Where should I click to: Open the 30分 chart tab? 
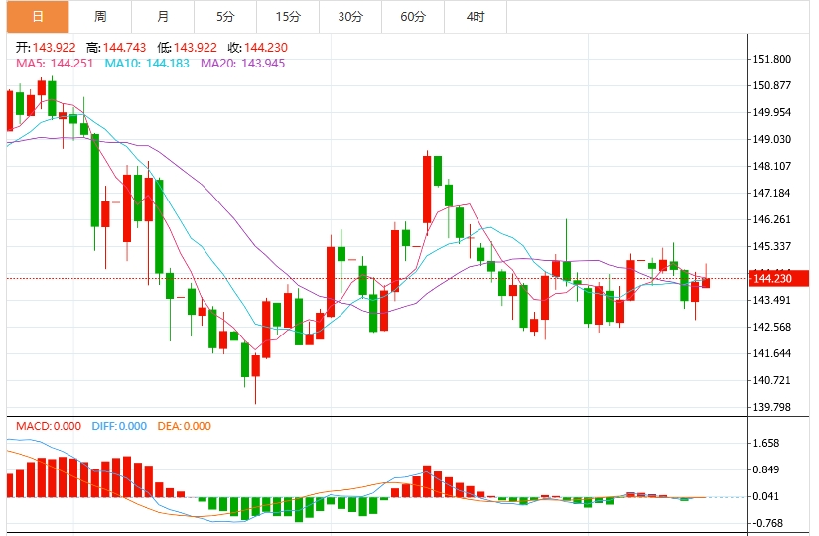point(350,17)
